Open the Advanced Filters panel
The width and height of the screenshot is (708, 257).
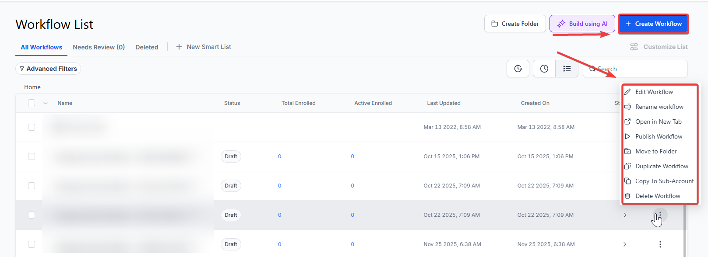click(48, 69)
